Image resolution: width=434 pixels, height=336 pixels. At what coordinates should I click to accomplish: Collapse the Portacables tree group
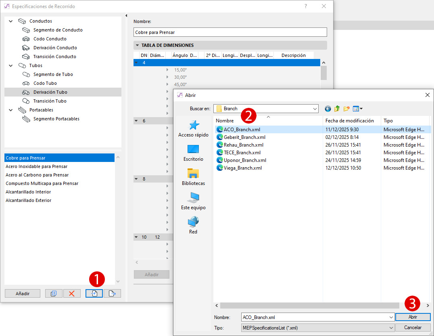pos(11,110)
